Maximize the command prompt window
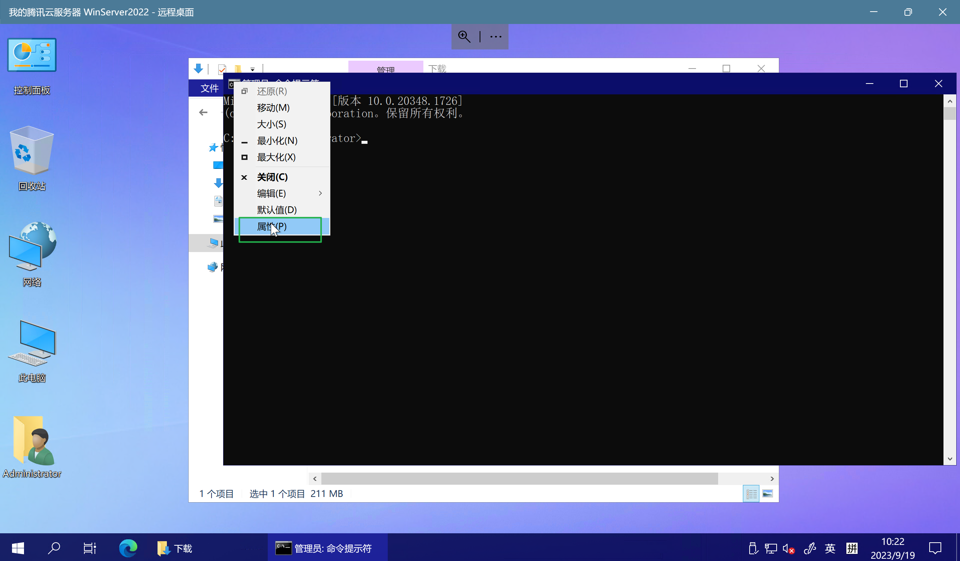 904,84
